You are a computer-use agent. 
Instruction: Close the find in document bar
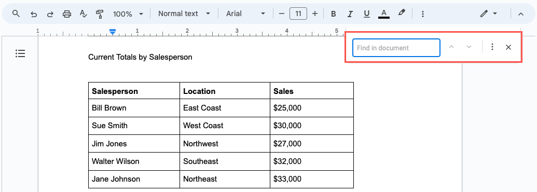coord(508,47)
